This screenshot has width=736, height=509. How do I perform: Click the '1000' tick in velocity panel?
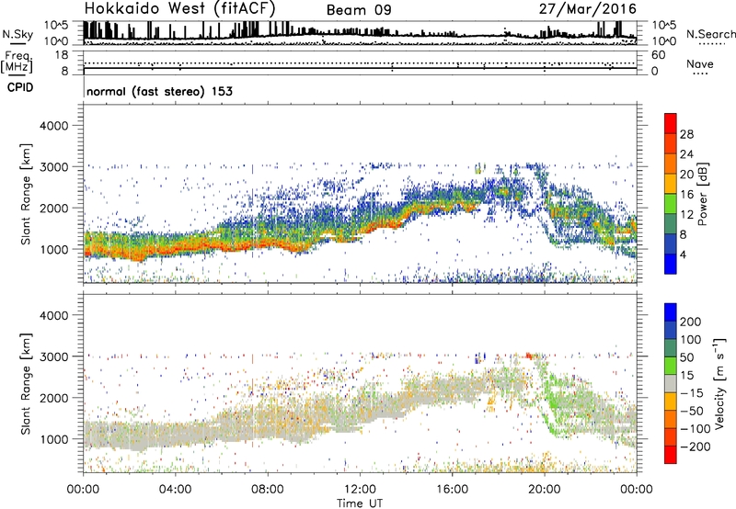(x=54, y=439)
